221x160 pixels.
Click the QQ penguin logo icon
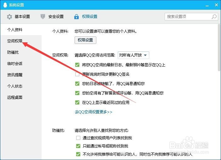(5, 5)
